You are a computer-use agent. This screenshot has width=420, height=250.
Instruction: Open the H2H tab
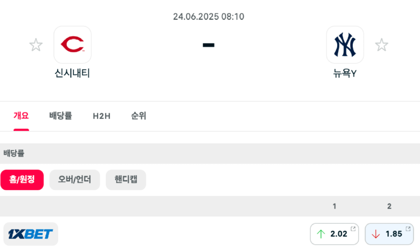(x=101, y=116)
